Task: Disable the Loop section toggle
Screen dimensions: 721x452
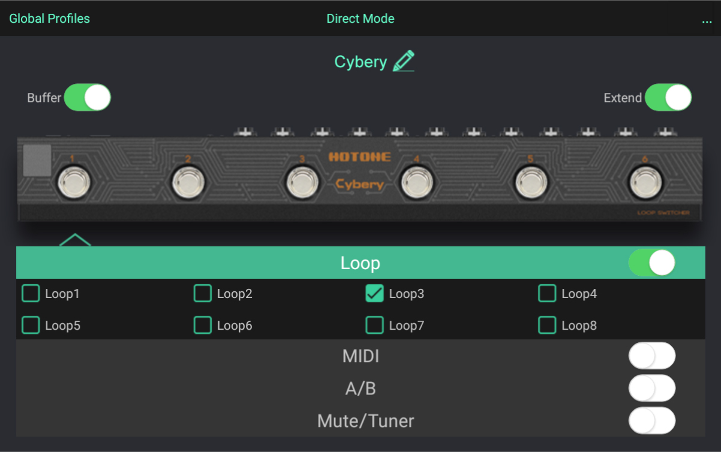Action: click(652, 263)
